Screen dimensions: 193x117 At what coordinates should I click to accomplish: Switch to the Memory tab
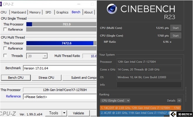pos(35,12)
